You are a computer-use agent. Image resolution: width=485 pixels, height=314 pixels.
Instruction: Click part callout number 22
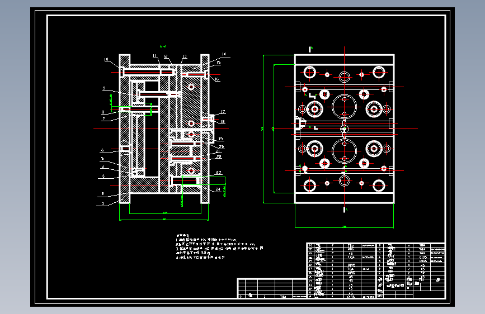[x=219, y=156]
